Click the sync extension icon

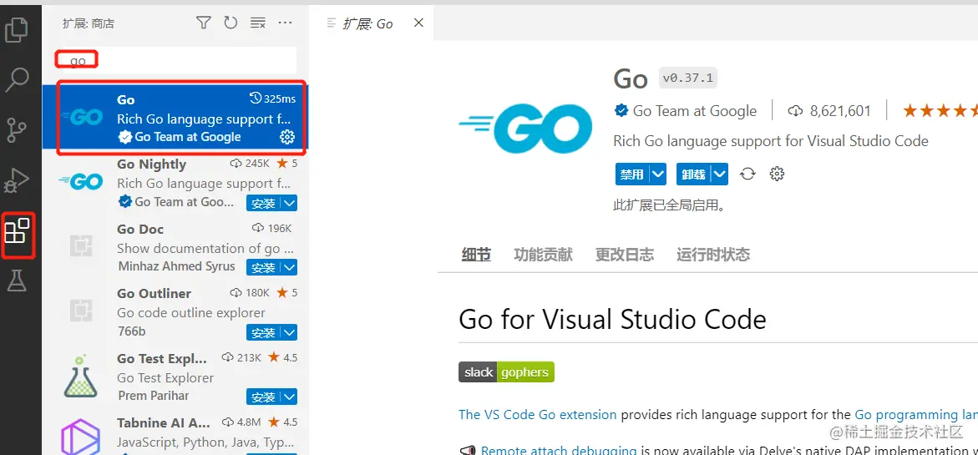coord(747,174)
